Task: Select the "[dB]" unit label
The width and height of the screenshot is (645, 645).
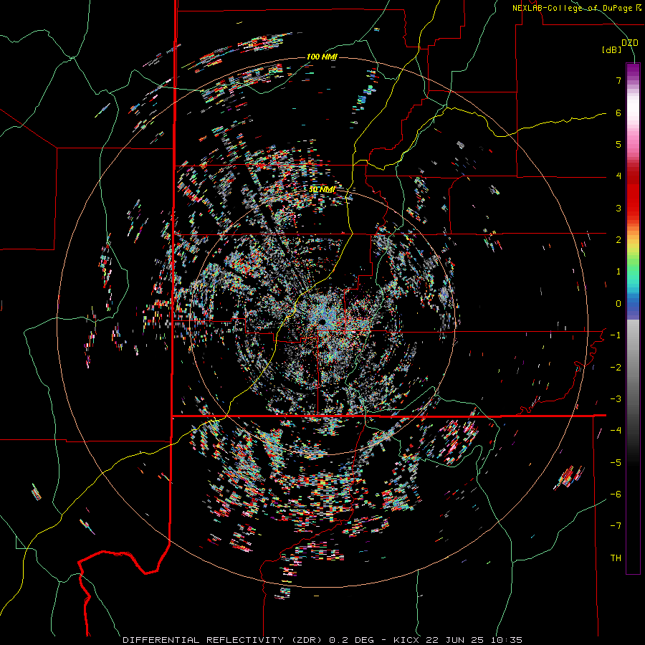Action: pyautogui.click(x=612, y=49)
